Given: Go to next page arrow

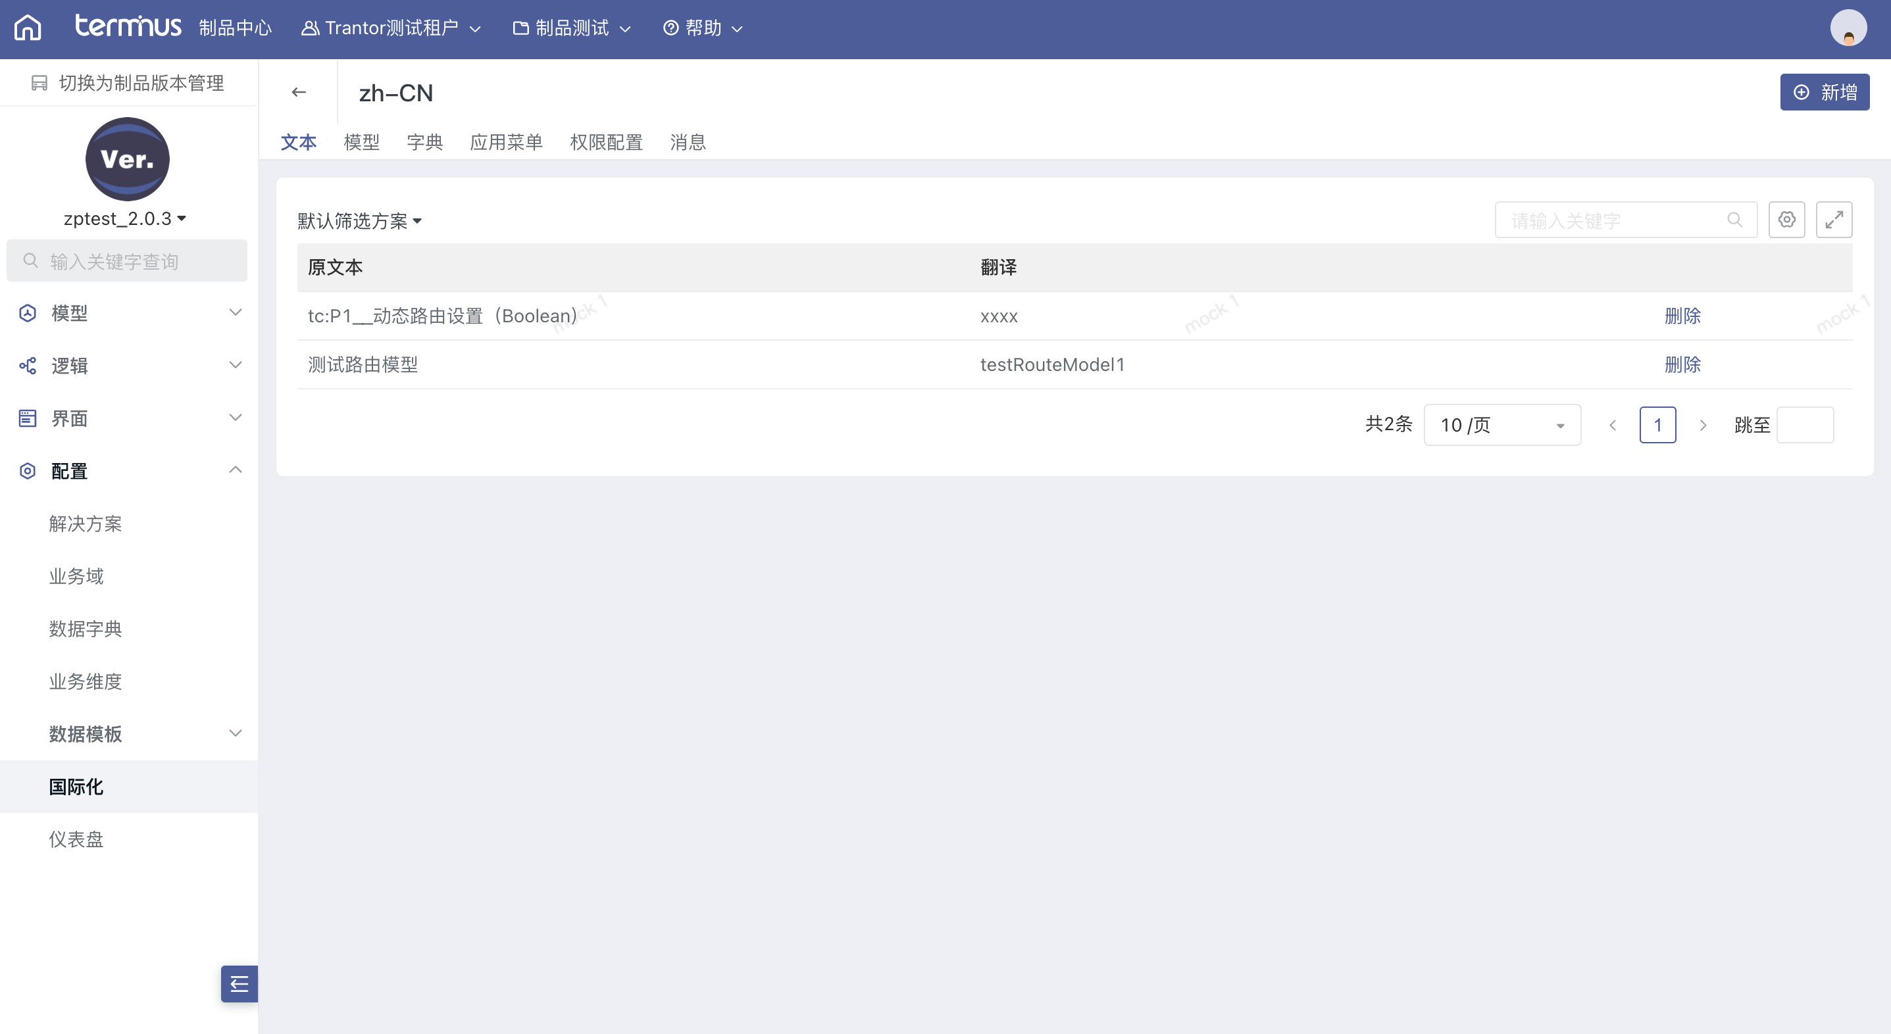Looking at the screenshot, I should coord(1703,425).
